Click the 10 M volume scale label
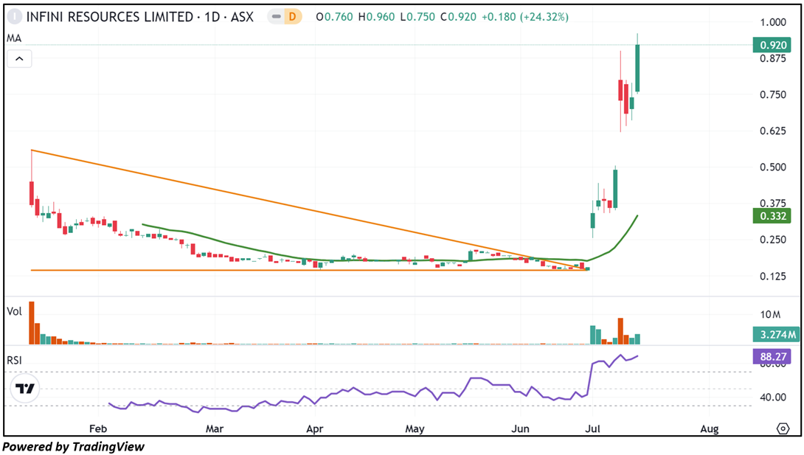The width and height of the screenshot is (804, 455). pos(770,314)
